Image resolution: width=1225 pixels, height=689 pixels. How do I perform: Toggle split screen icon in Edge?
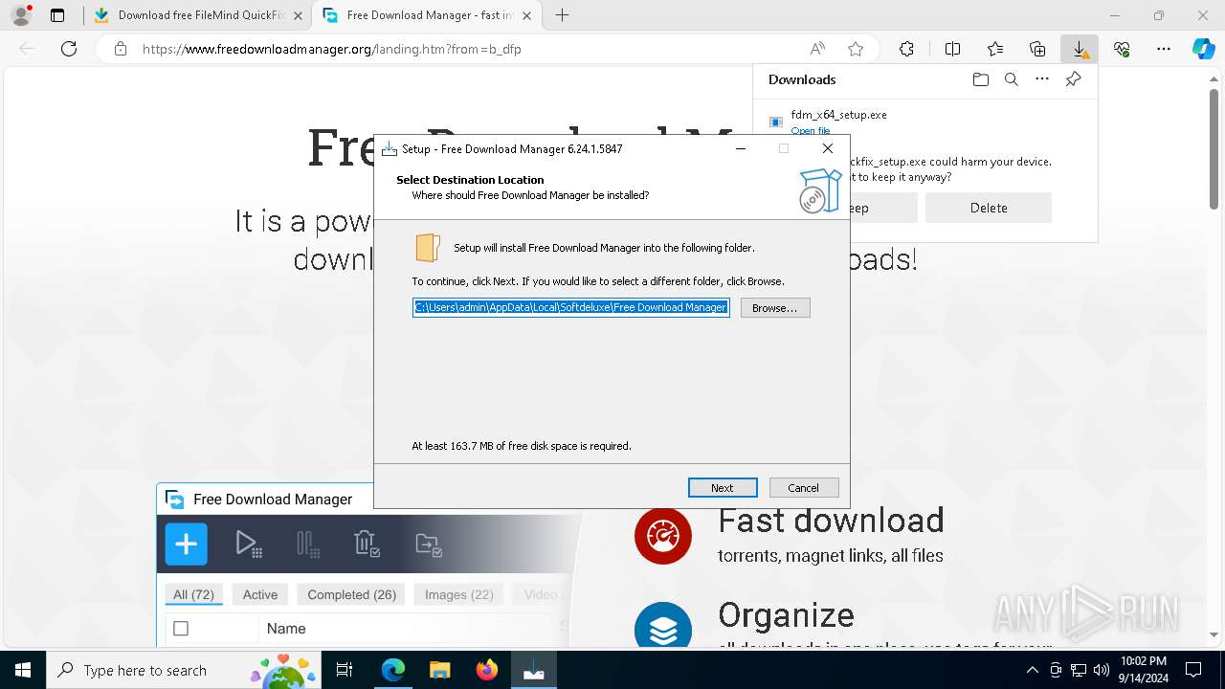952,49
